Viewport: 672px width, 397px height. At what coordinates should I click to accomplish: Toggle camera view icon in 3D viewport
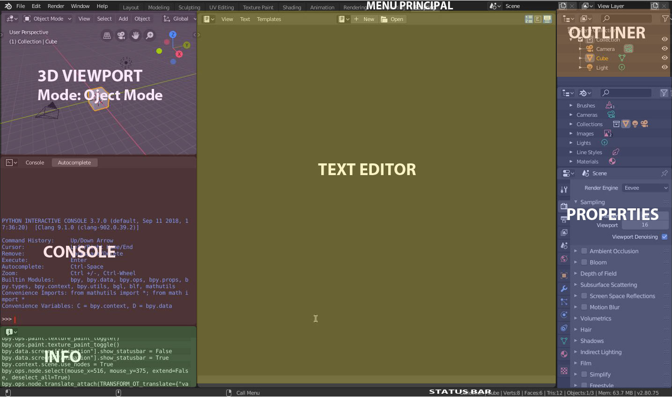(121, 36)
